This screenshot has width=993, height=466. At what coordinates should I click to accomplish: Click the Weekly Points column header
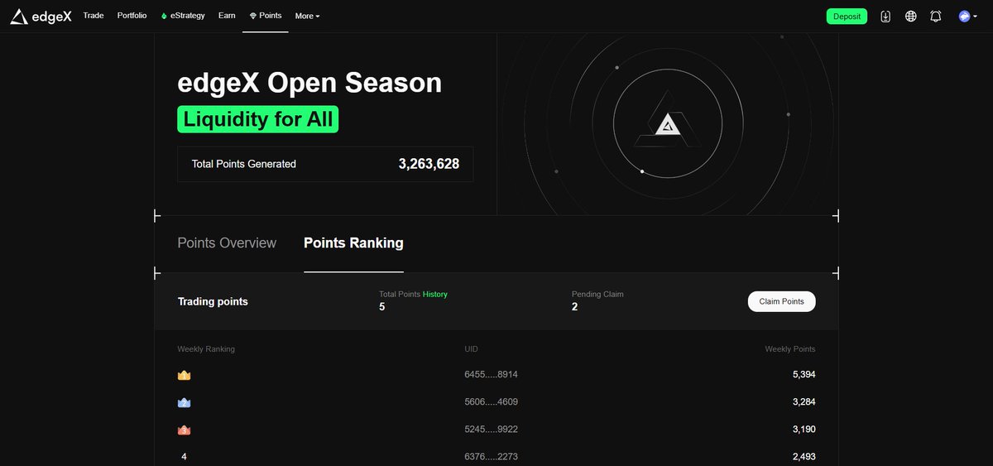pyautogui.click(x=789, y=349)
